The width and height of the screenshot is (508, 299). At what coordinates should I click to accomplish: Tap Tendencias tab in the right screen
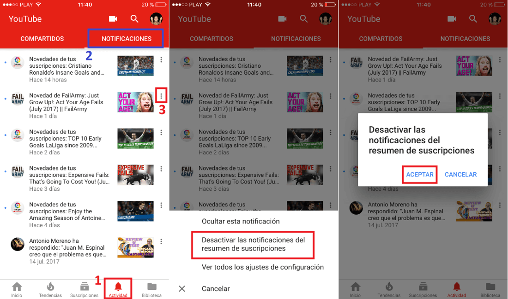(x=389, y=290)
